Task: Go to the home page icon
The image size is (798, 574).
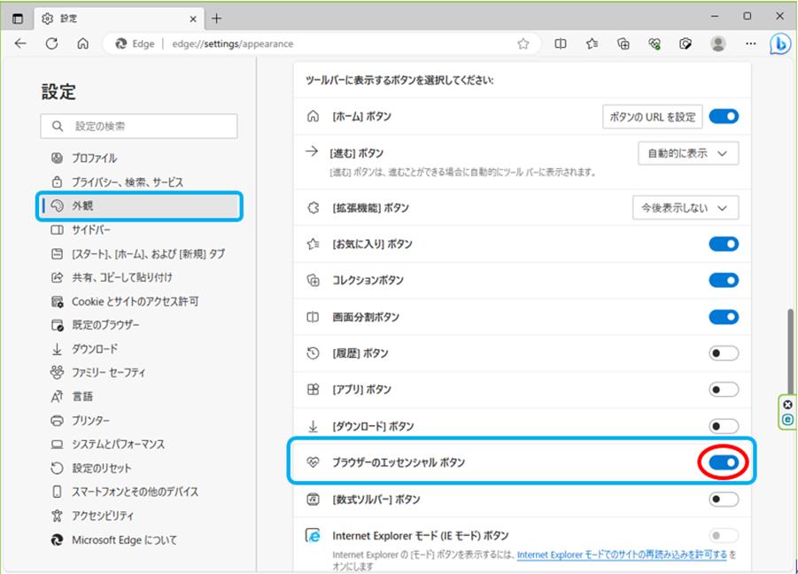Action: [83, 43]
